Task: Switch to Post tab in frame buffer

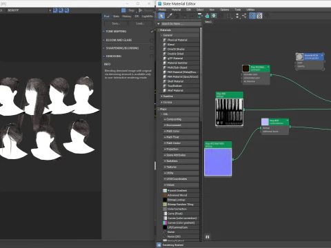Action: [x=107, y=17]
